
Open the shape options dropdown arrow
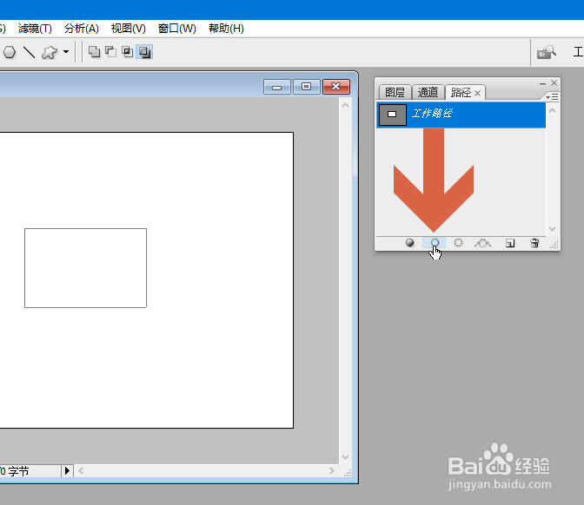click(66, 52)
